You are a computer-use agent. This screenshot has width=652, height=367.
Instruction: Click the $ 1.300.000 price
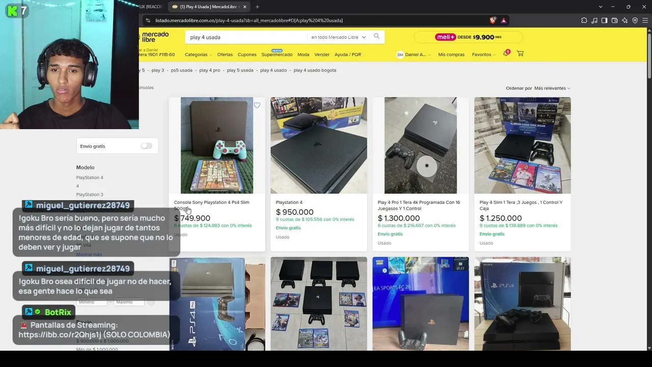399,218
